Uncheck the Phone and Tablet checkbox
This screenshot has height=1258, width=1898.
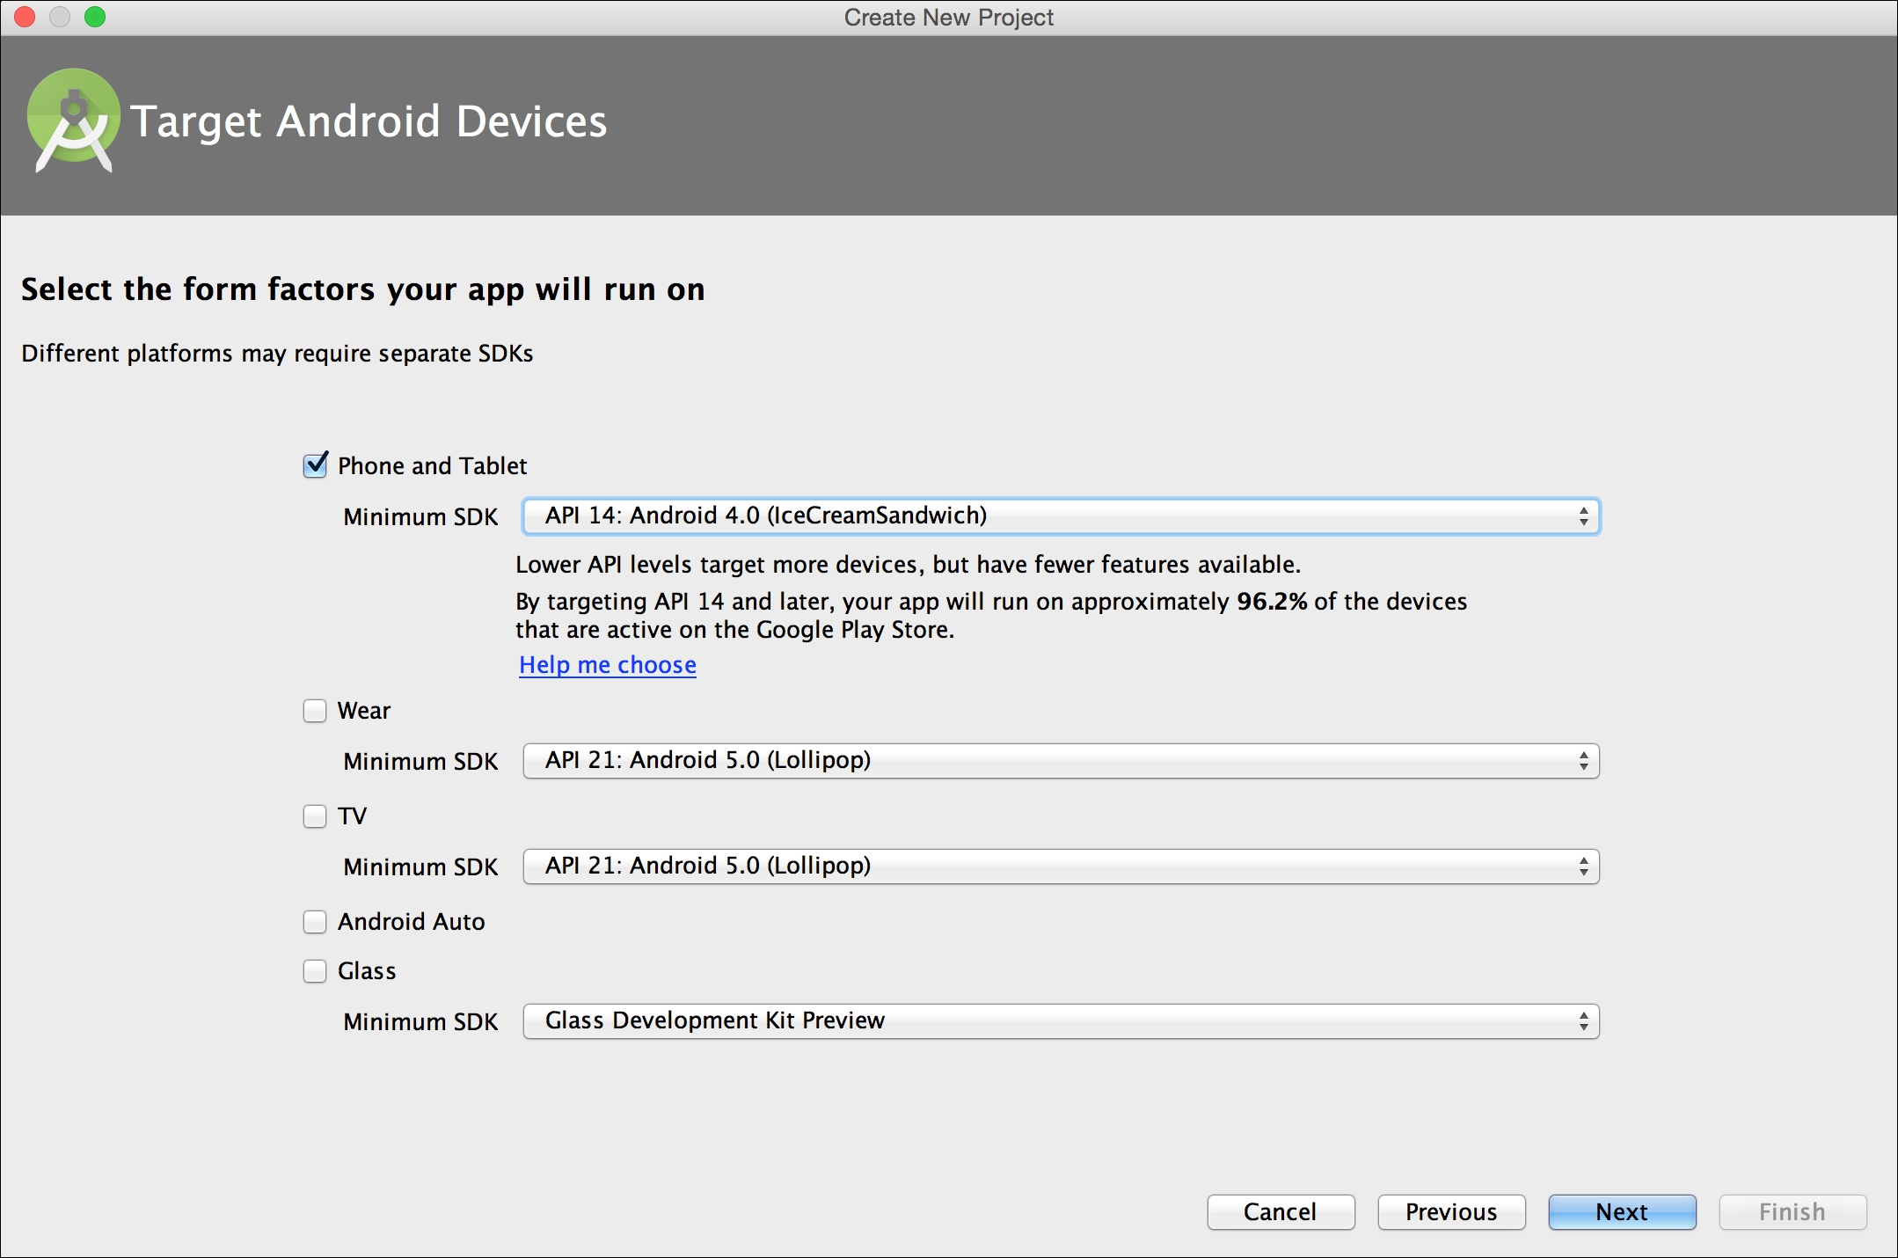pos(315,465)
